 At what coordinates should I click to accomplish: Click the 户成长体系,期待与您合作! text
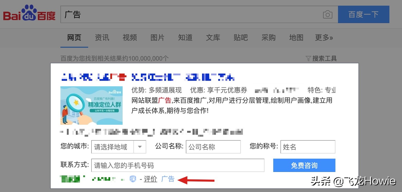coord(170,111)
